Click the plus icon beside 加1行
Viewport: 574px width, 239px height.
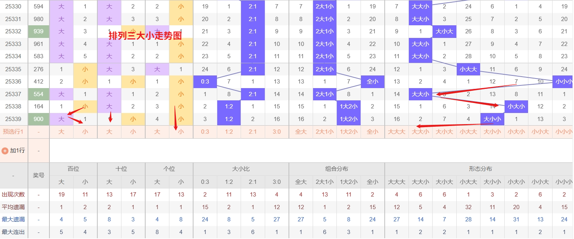pos(5,151)
